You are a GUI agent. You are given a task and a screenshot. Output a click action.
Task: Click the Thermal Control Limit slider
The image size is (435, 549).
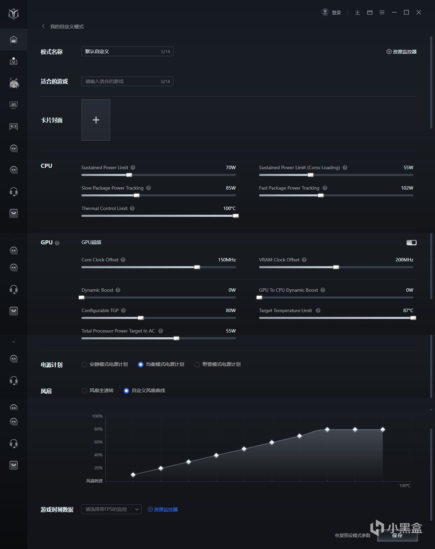coord(159,216)
